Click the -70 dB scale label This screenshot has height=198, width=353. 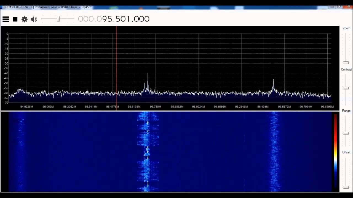pos(6,103)
